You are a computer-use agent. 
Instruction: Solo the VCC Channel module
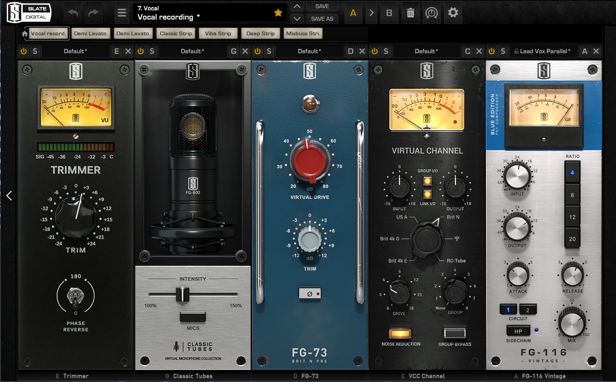(x=386, y=51)
